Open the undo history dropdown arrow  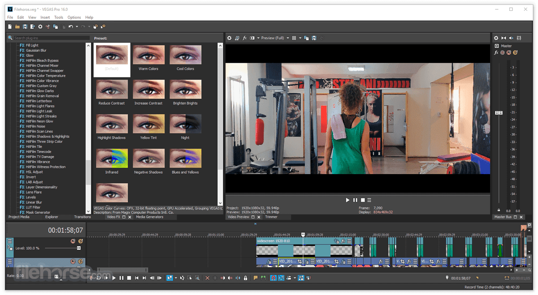coord(77,27)
